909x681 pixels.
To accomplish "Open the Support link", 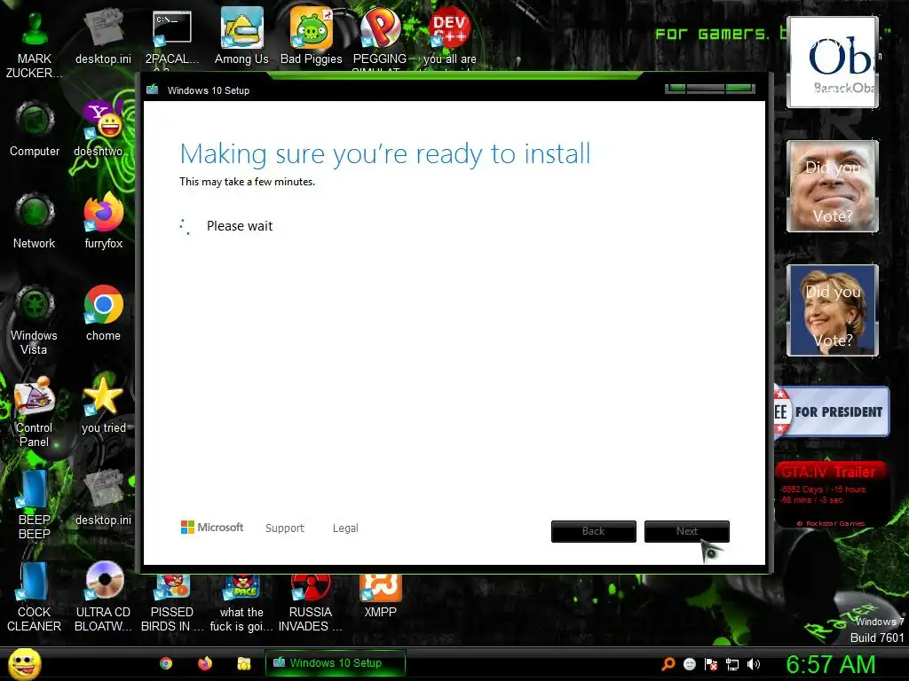I will [x=285, y=528].
